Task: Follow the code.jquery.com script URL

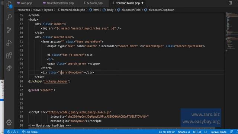Action: click(79, 112)
